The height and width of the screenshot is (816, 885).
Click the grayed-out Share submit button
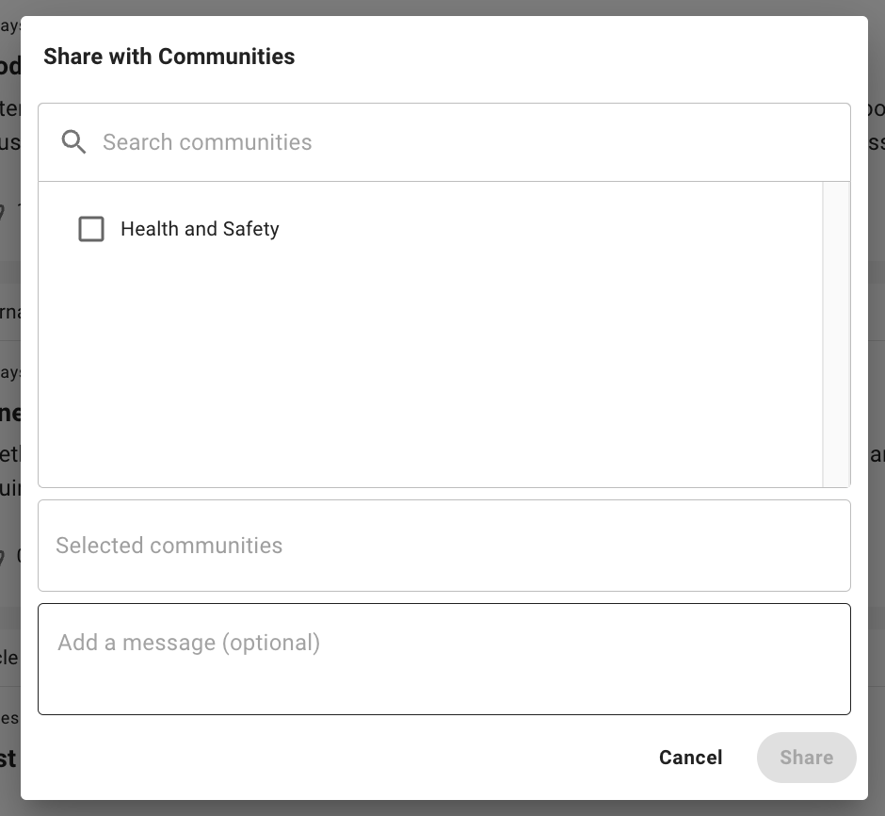806,757
